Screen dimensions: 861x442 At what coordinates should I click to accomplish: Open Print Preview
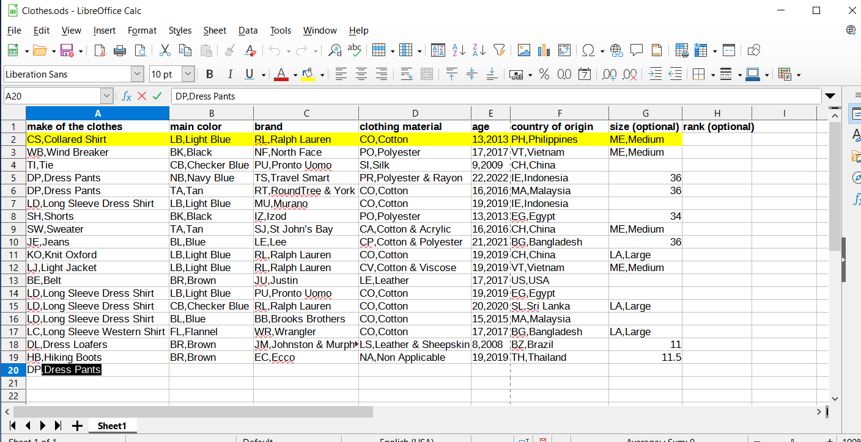click(x=141, y=50)
